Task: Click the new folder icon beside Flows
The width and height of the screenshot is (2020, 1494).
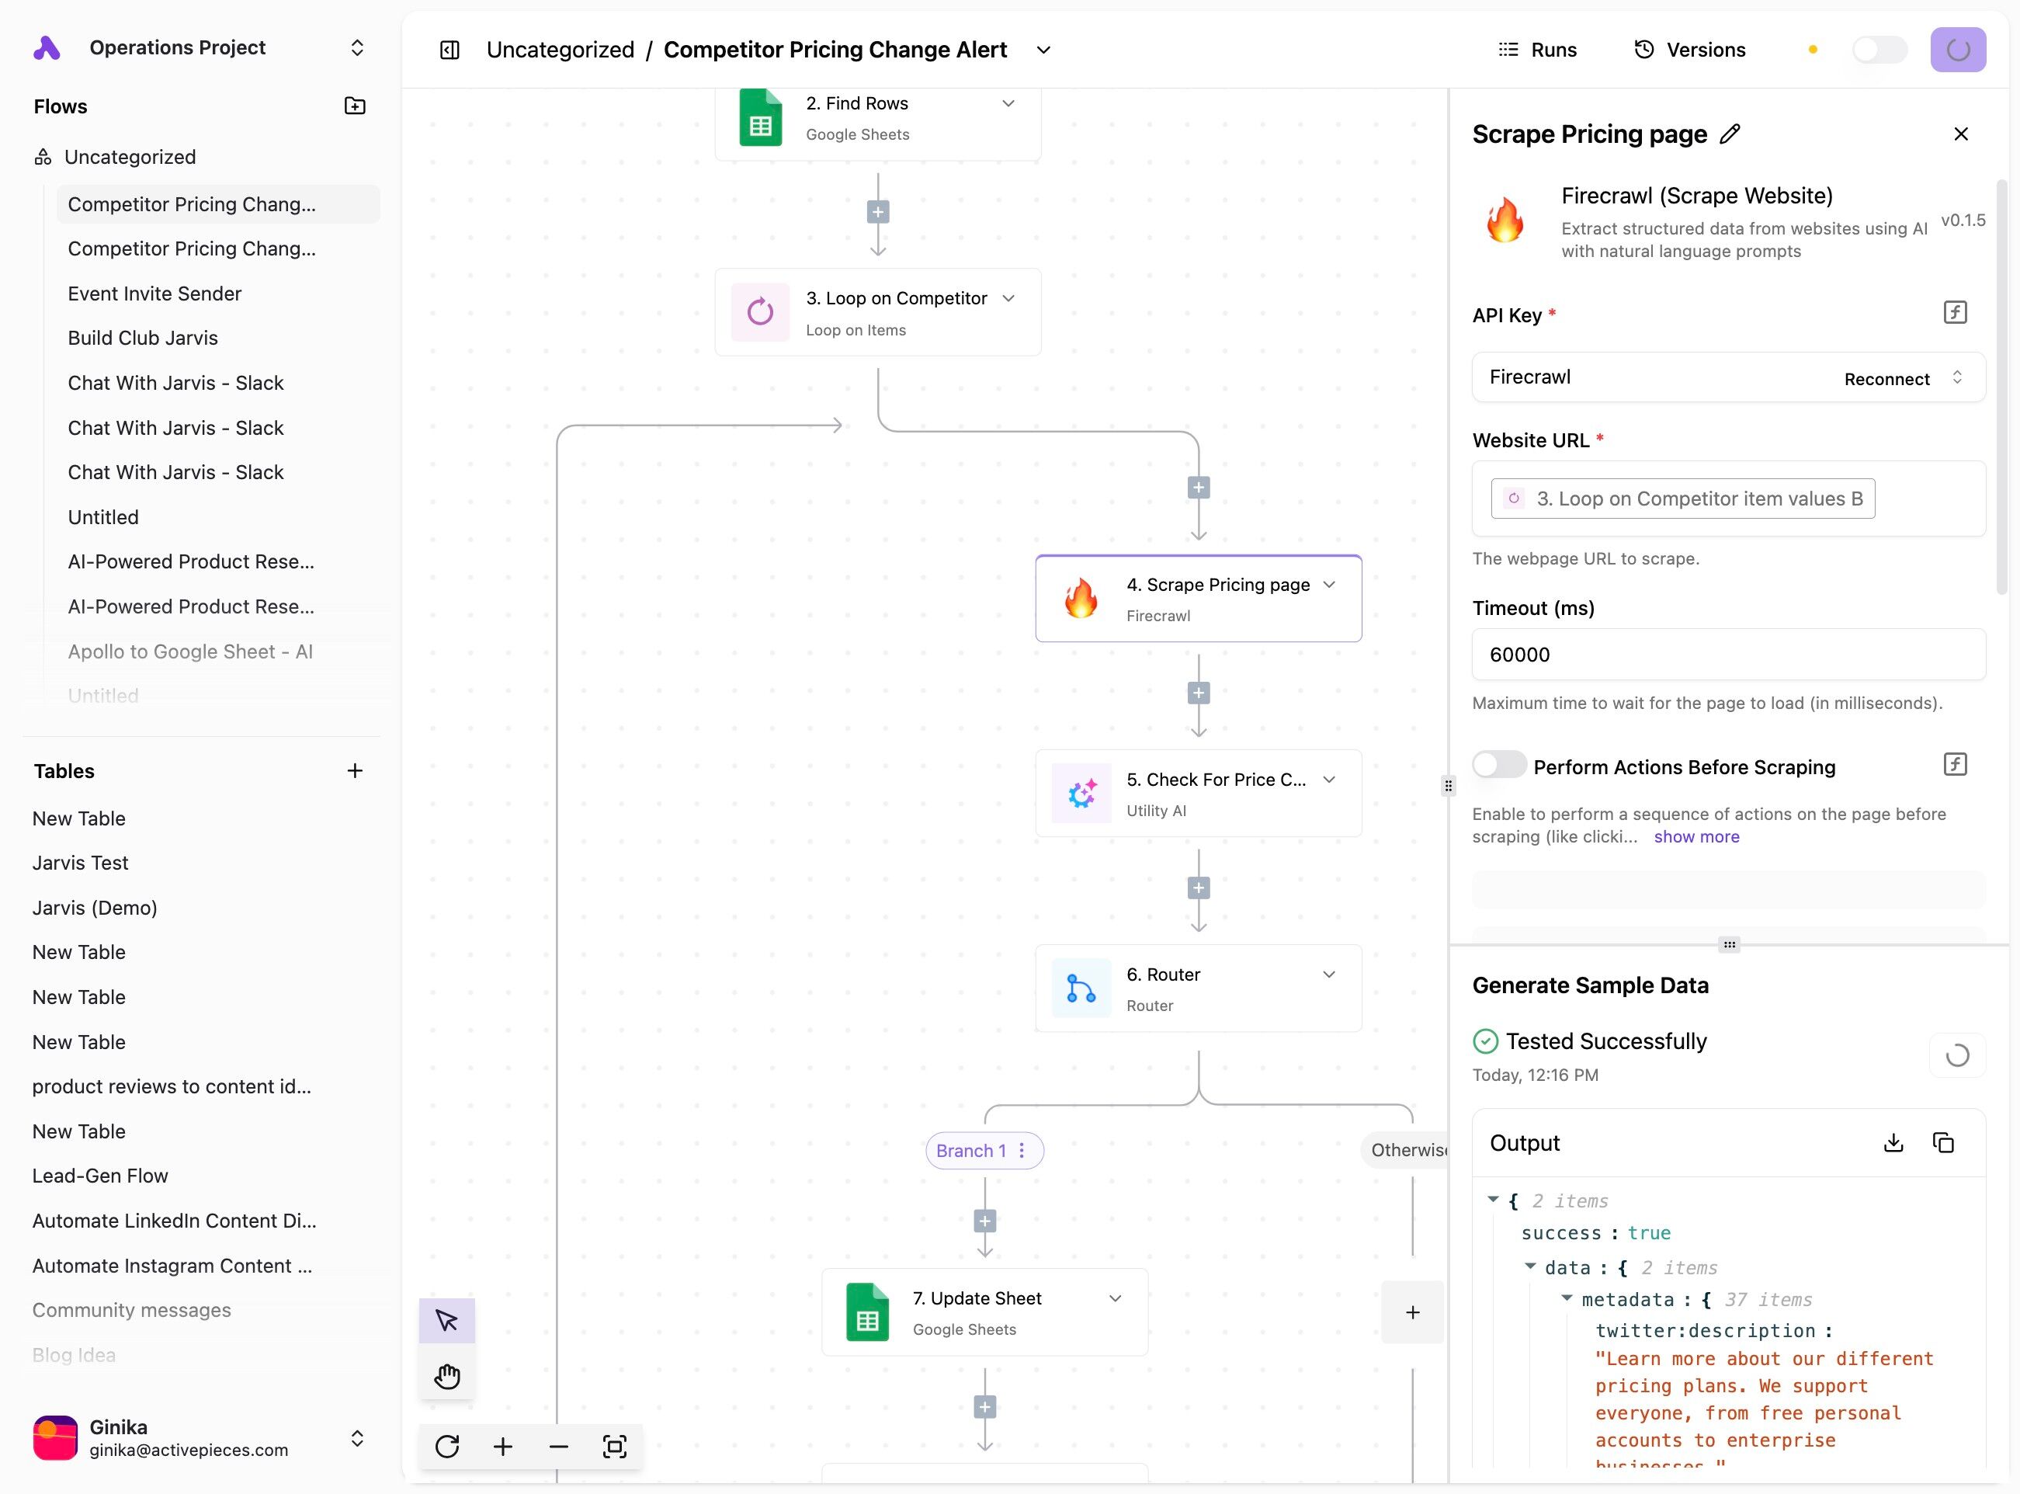Action: 355,106
